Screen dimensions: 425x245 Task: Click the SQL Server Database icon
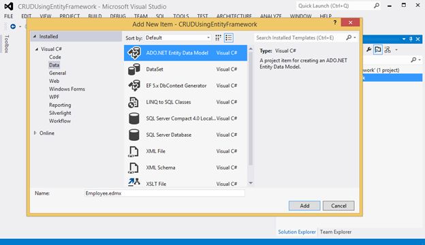[134, 135]
